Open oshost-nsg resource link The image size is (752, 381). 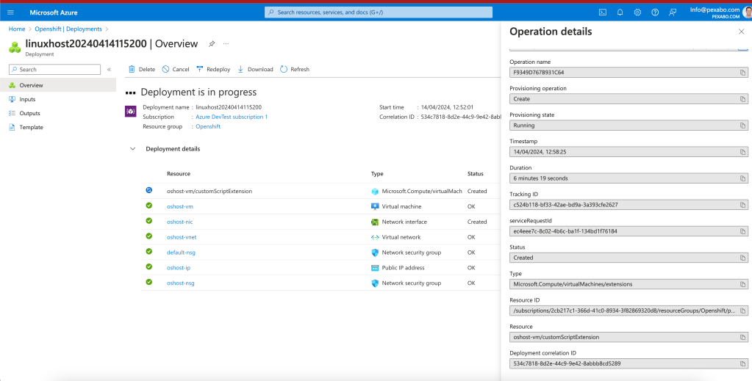click(181, 283)
